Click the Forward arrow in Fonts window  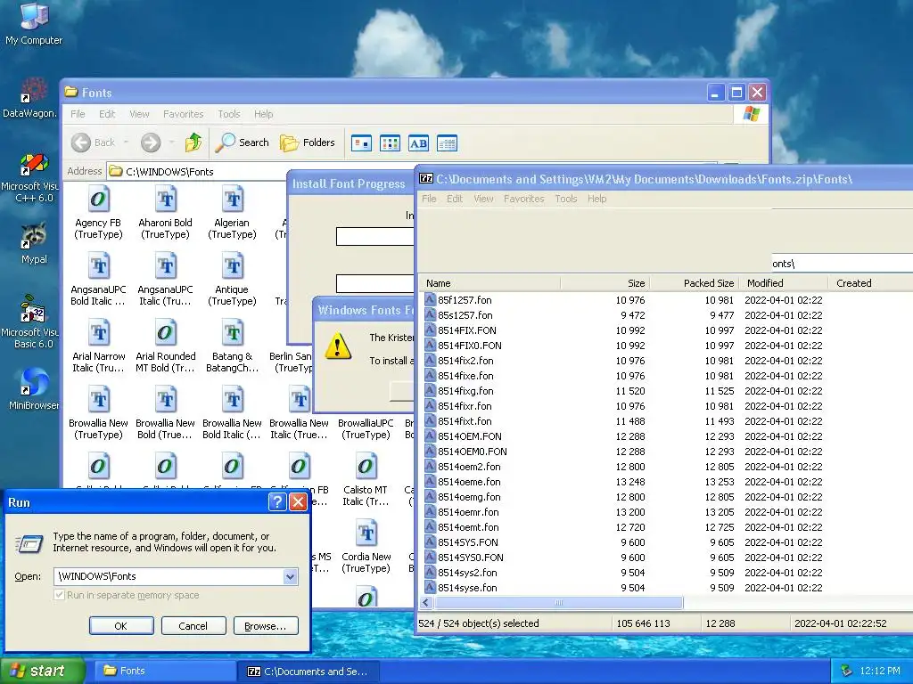pos(151,142)
